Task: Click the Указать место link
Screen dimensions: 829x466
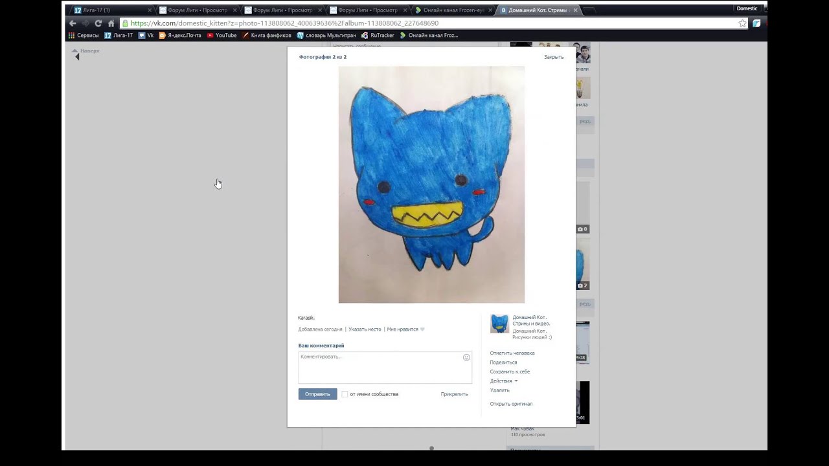Action: point(365,329)
